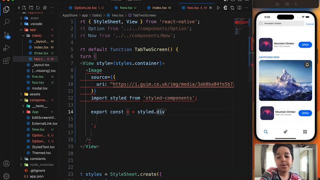Open _layout.tsx inside (tabs) folder
Image resolution: width=320 pixels, height=180 pixels.
tap(41, 41)
